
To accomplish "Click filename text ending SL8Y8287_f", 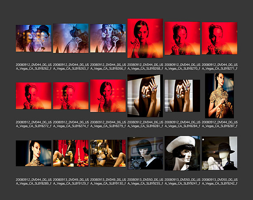I will click(x=220, y=124).
